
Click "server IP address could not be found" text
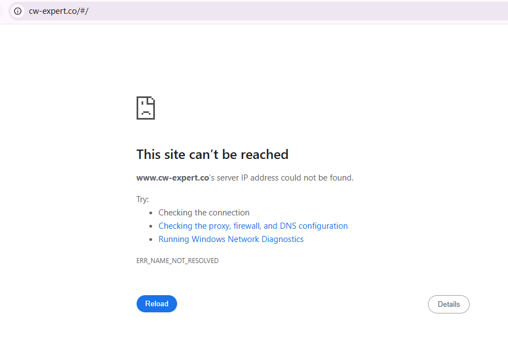click(285, 178)
